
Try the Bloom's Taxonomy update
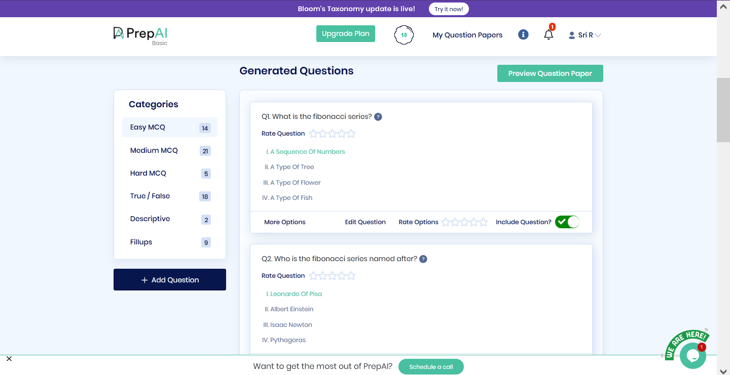(448, 9)
